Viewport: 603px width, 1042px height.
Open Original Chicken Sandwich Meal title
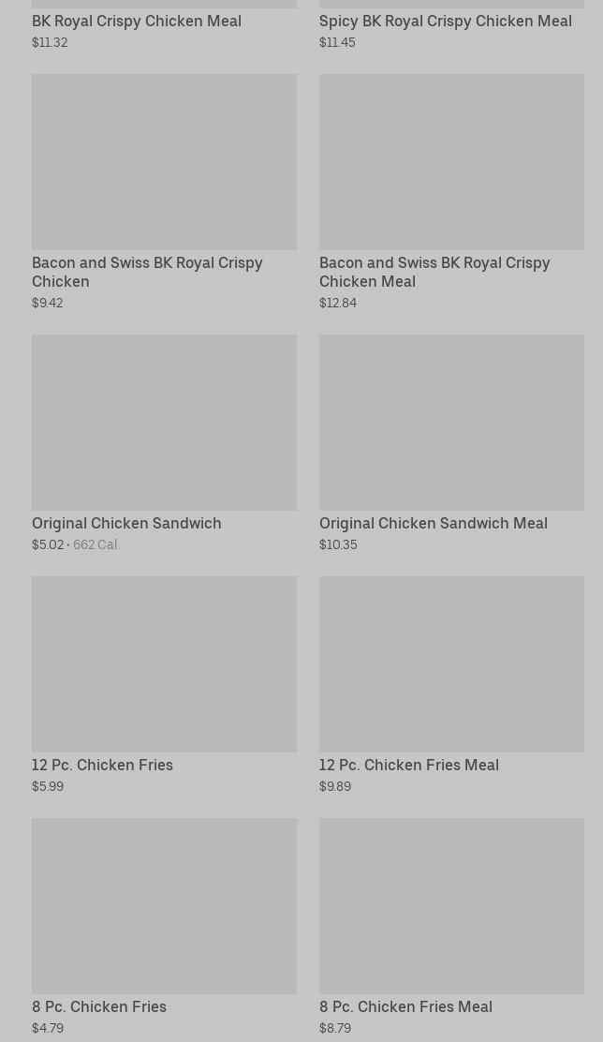[x=433, y=523]
